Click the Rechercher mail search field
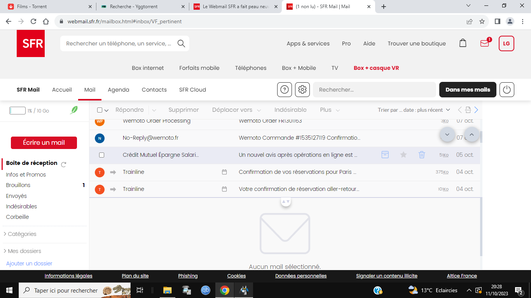The width and height of the screenshot is (531, 298). click(374, 90)
